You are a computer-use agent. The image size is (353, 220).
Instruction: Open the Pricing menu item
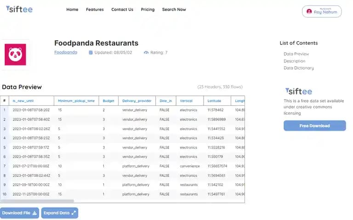pyautogui.click(x=148, y=10)
